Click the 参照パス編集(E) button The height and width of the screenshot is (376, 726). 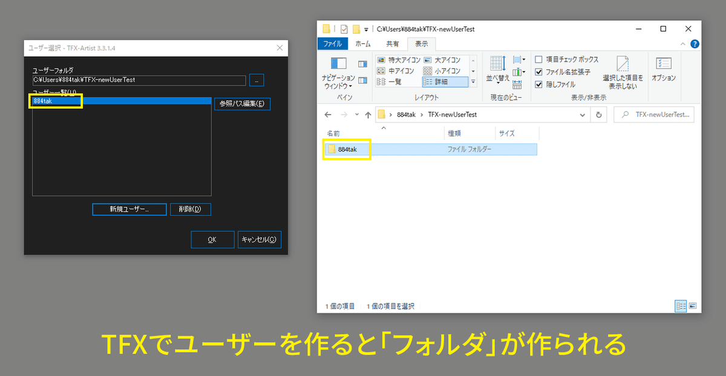(x=242, y=104)
